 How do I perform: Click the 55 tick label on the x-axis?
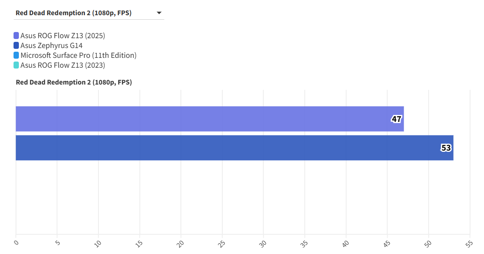[470, 243]
